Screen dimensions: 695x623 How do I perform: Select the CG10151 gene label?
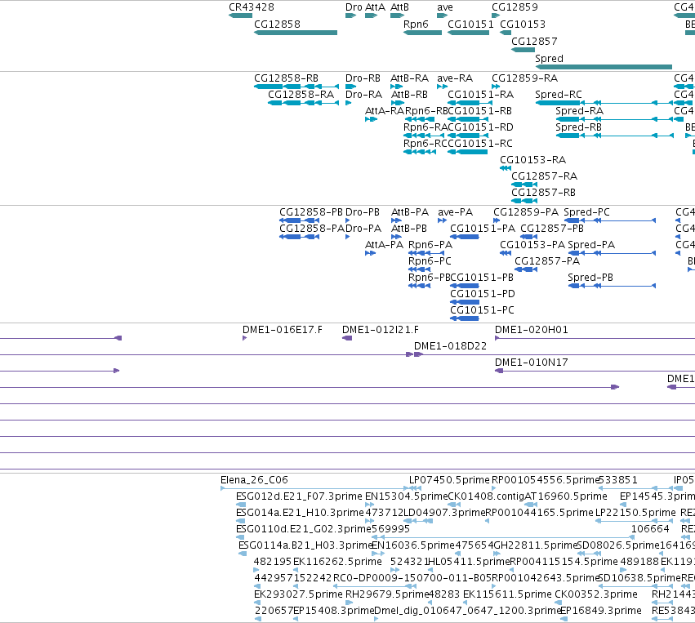(x=470, y=24)
